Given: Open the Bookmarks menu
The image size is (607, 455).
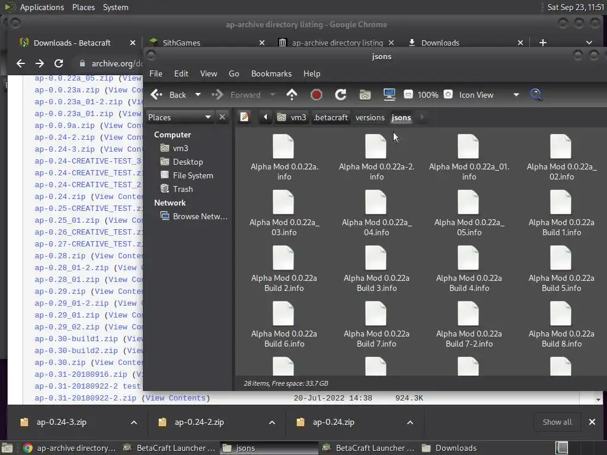Looking at the screenshot, I should tap(271, 73).
